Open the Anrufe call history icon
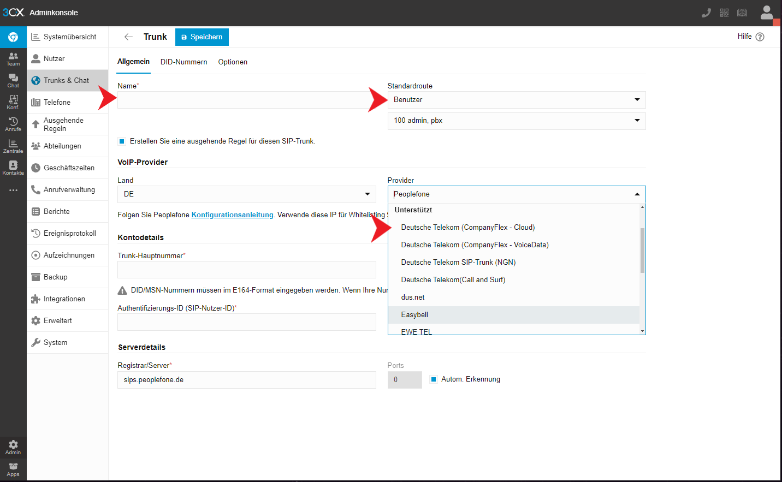This screenshot has height=482, width=782. click(x=13, y=124)
